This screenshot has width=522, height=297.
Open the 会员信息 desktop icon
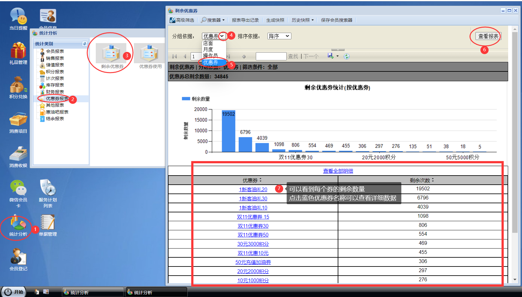click(48, 18)
